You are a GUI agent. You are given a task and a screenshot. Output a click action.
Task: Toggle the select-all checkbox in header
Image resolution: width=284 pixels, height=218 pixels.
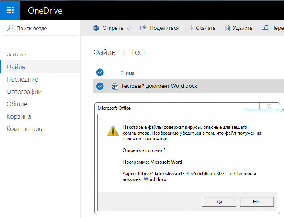point(100,72)
